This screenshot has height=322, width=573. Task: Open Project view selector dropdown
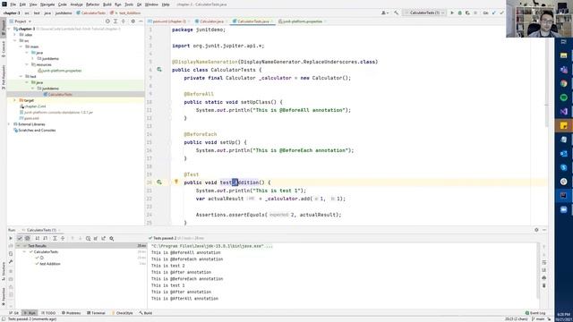pyautogui.click(x=21, y=21)
